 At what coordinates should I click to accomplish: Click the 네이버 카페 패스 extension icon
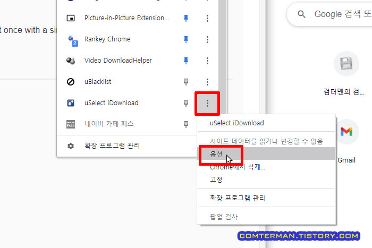71,124
